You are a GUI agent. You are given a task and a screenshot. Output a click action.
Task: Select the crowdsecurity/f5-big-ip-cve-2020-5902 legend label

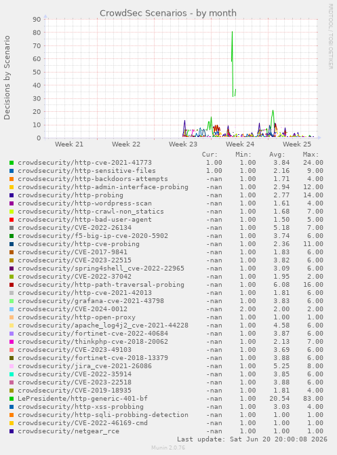(93, 236)
